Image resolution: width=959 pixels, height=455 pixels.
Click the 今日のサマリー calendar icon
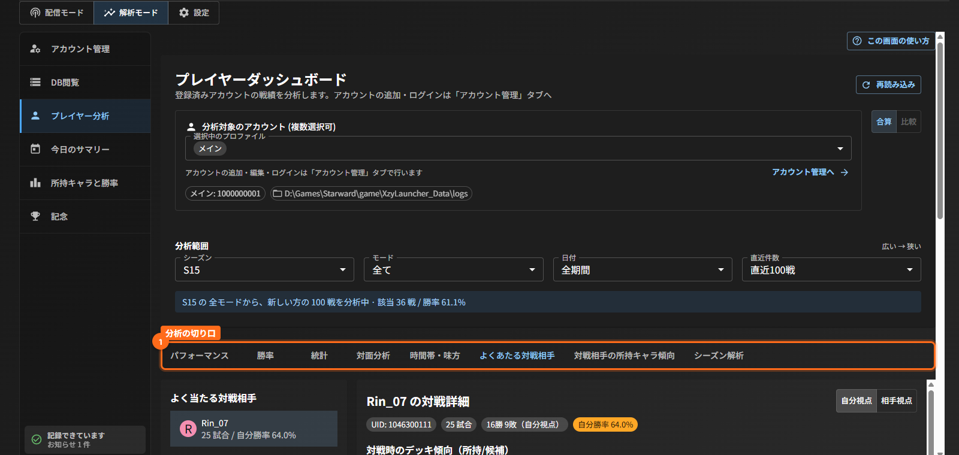pyautogui.click(x=35, y=149)
